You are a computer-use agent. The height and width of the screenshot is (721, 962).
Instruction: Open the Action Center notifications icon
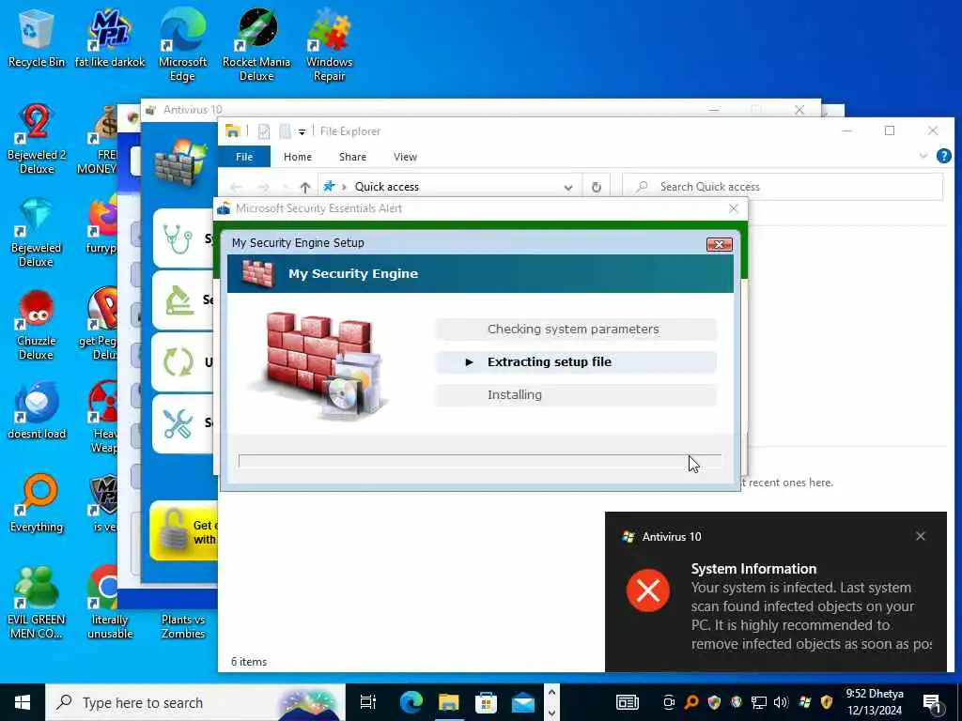tap(932, 703)
